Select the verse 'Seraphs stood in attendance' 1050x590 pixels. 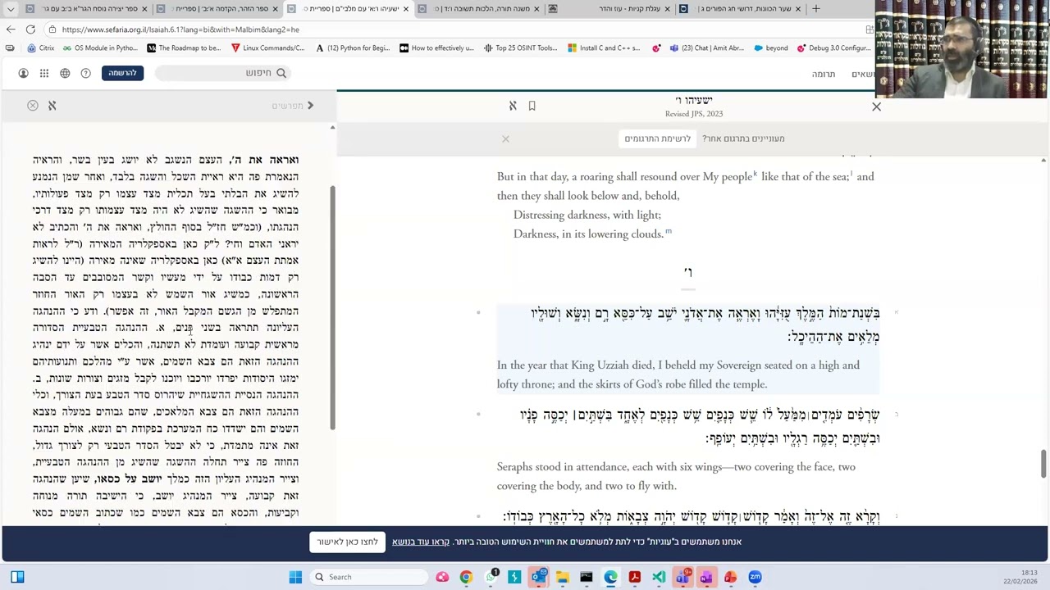click(x=676, y=476)
